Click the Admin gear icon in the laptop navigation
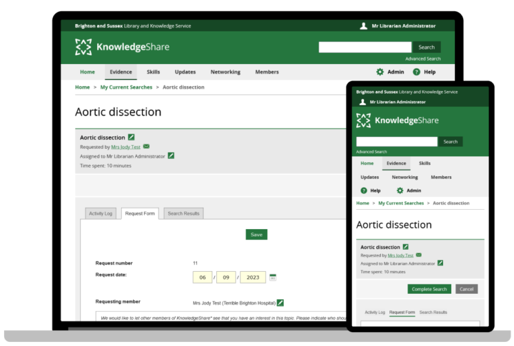Screen dimensions: 514x346 [380, 72]
